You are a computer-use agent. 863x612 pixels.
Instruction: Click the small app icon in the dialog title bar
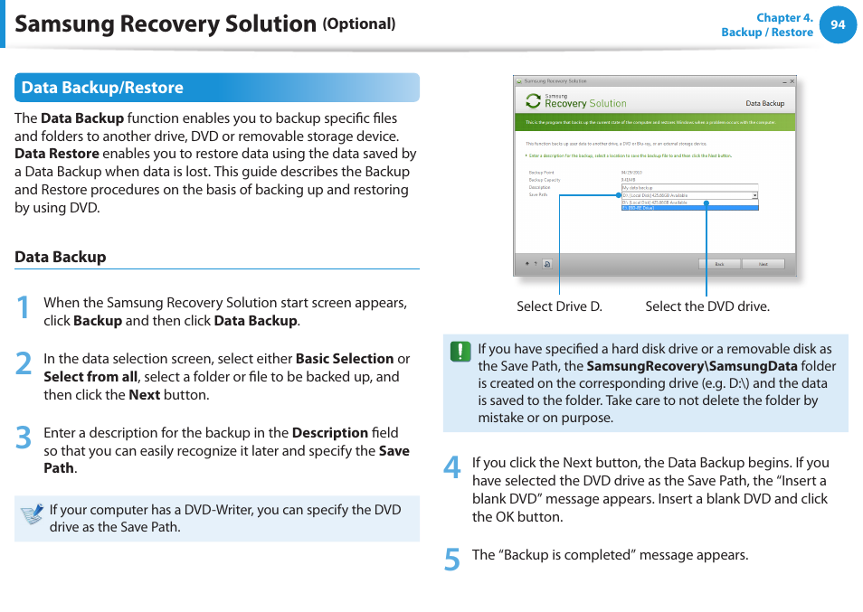(x=518, y=80)
